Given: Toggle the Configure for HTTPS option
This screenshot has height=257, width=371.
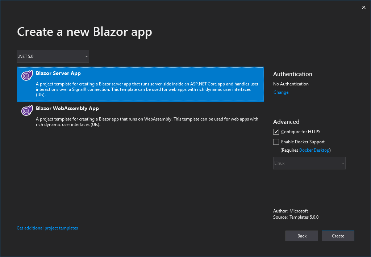Looking at the screenshot, I should [x=276, y=131].
